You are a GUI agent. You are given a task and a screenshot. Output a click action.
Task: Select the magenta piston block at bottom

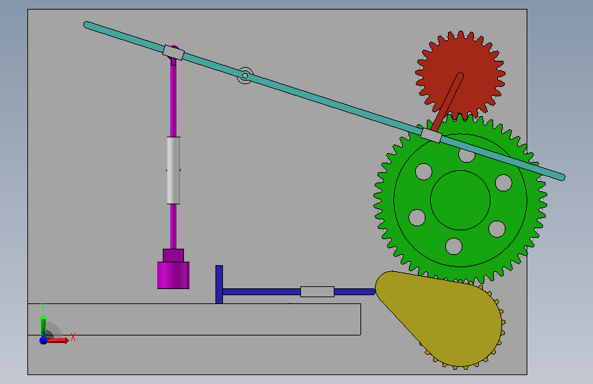[x=173, y=275]
